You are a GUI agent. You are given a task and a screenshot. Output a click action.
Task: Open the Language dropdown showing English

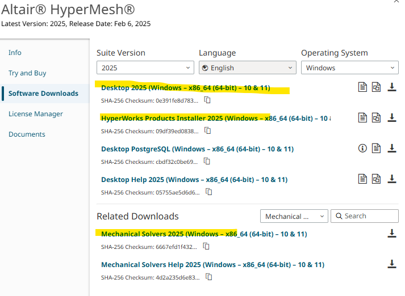(x=248, y=67)
